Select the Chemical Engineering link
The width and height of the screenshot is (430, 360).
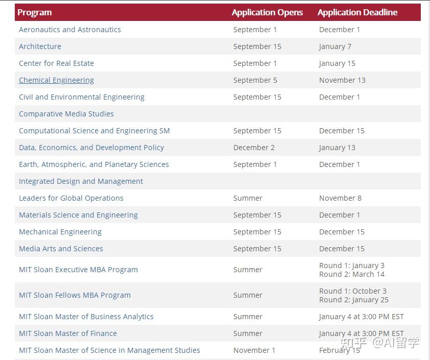pyautogui.click(x=56, y=80)
